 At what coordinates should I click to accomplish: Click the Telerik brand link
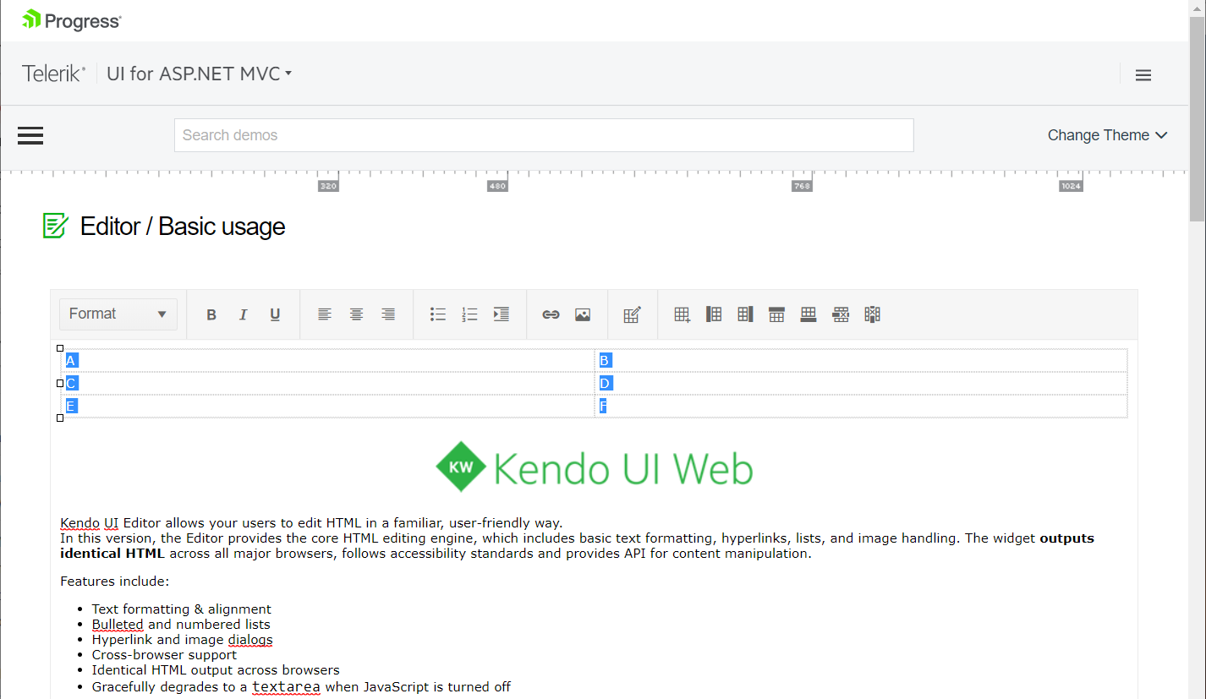[53, 74]
